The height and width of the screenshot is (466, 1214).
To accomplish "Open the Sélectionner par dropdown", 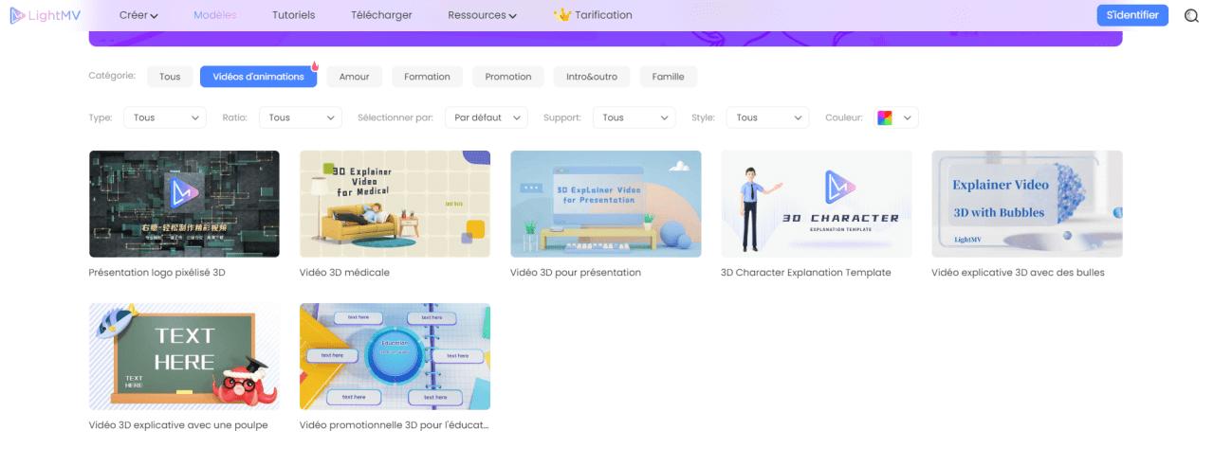I will (486, 117).
